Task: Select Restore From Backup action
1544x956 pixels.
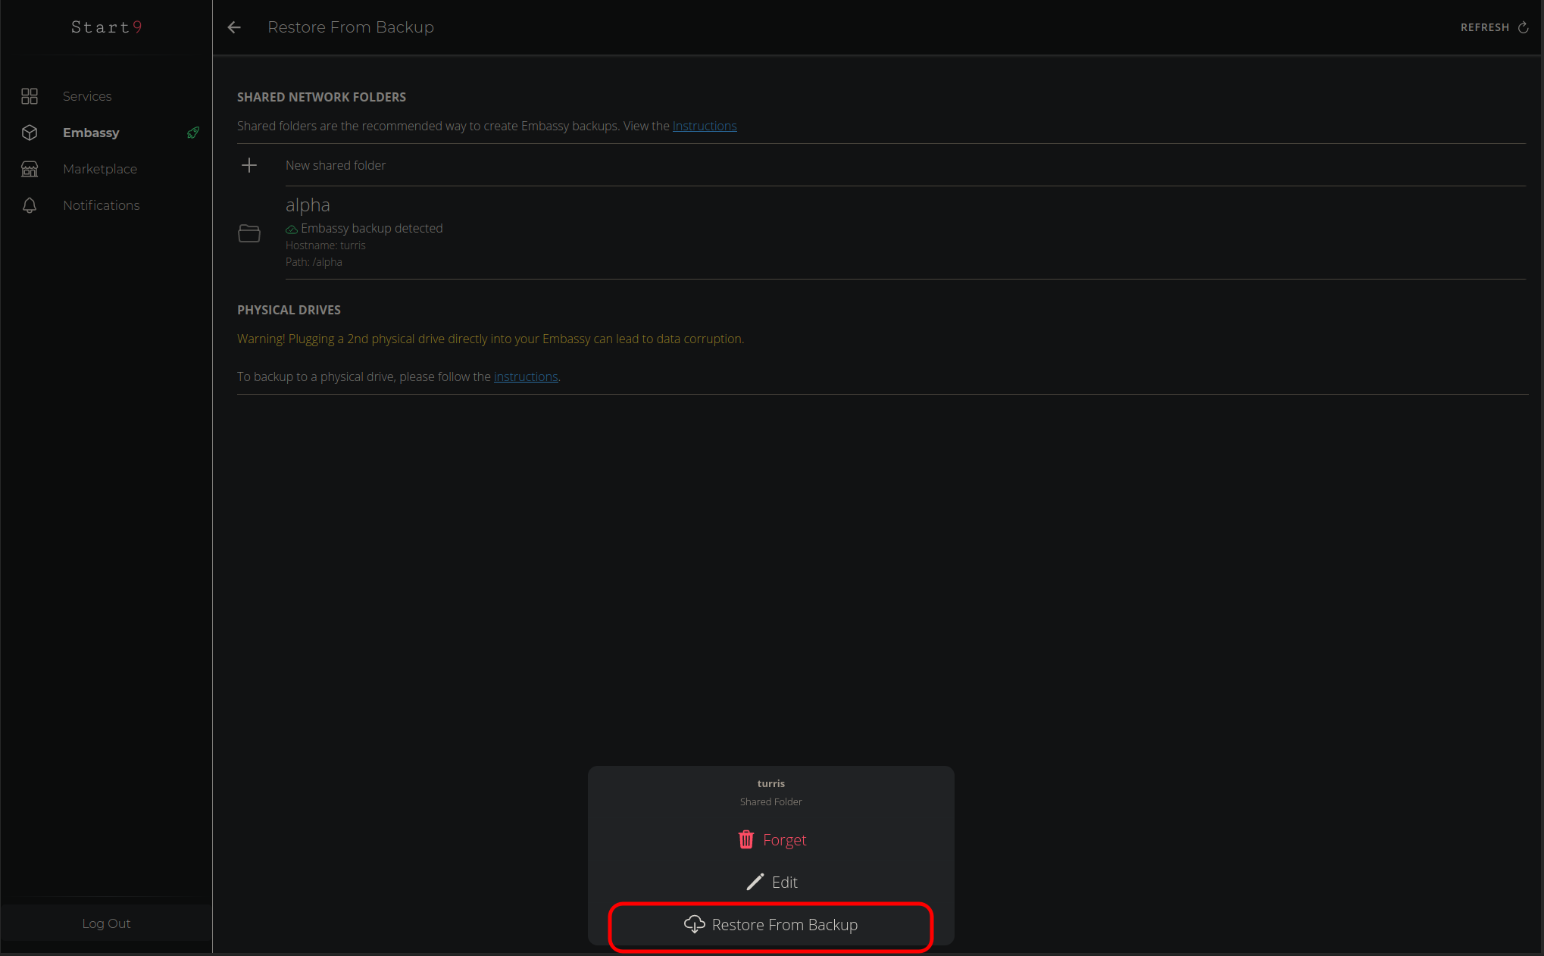Action: pos(784,925)
